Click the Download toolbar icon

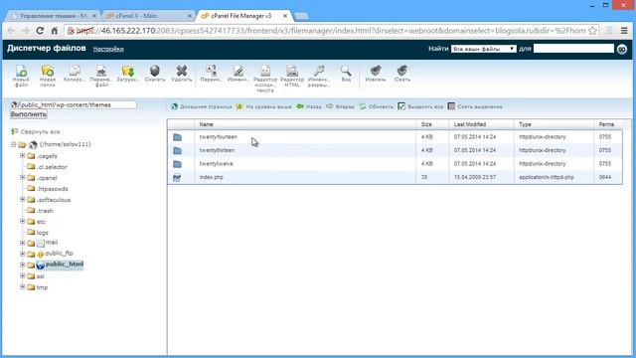[x=155, y=71]
